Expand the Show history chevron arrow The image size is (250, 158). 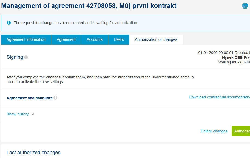33,114
